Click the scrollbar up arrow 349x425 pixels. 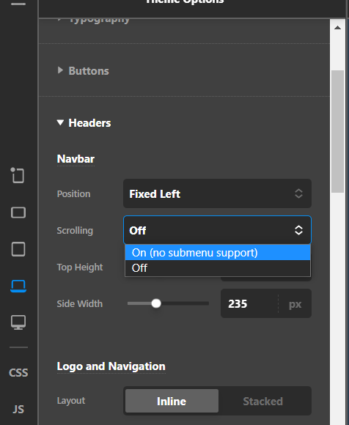[337, 28]
